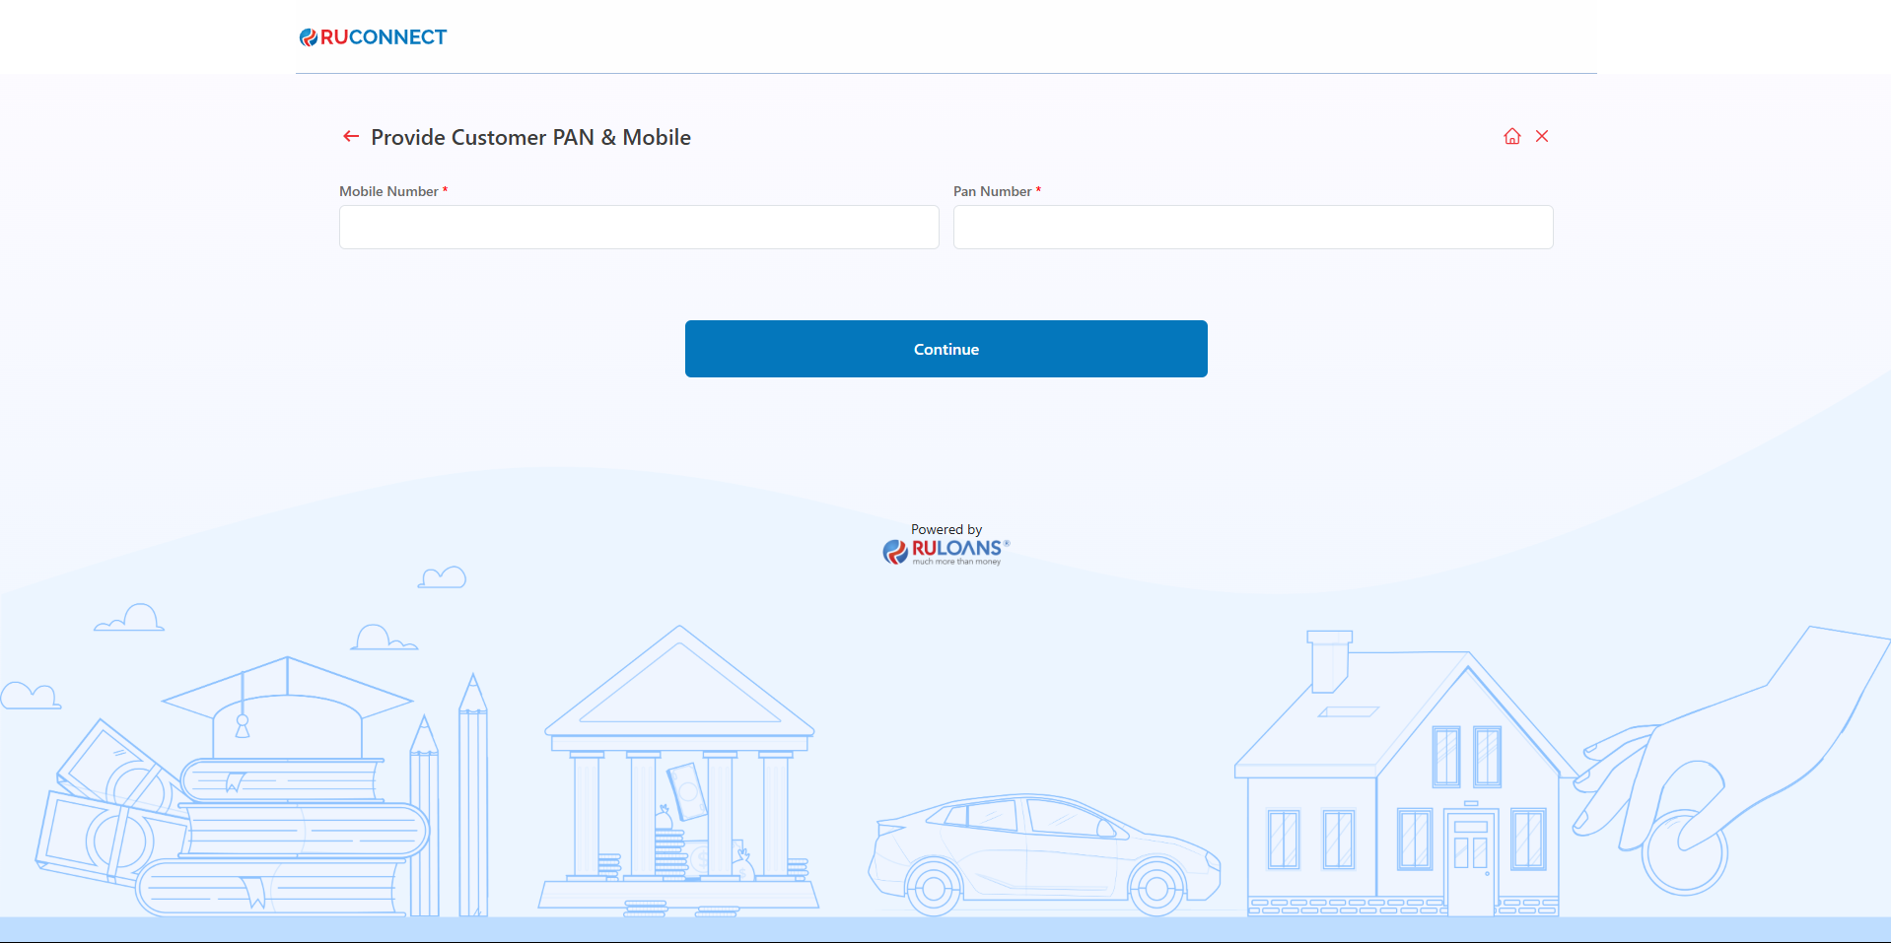
Task: Click the Pan Number field label
Action: (x=992, y=191)
